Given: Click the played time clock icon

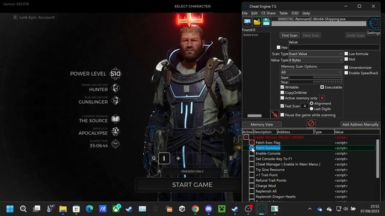Looking at the screenshot, I should click(115, 144).
